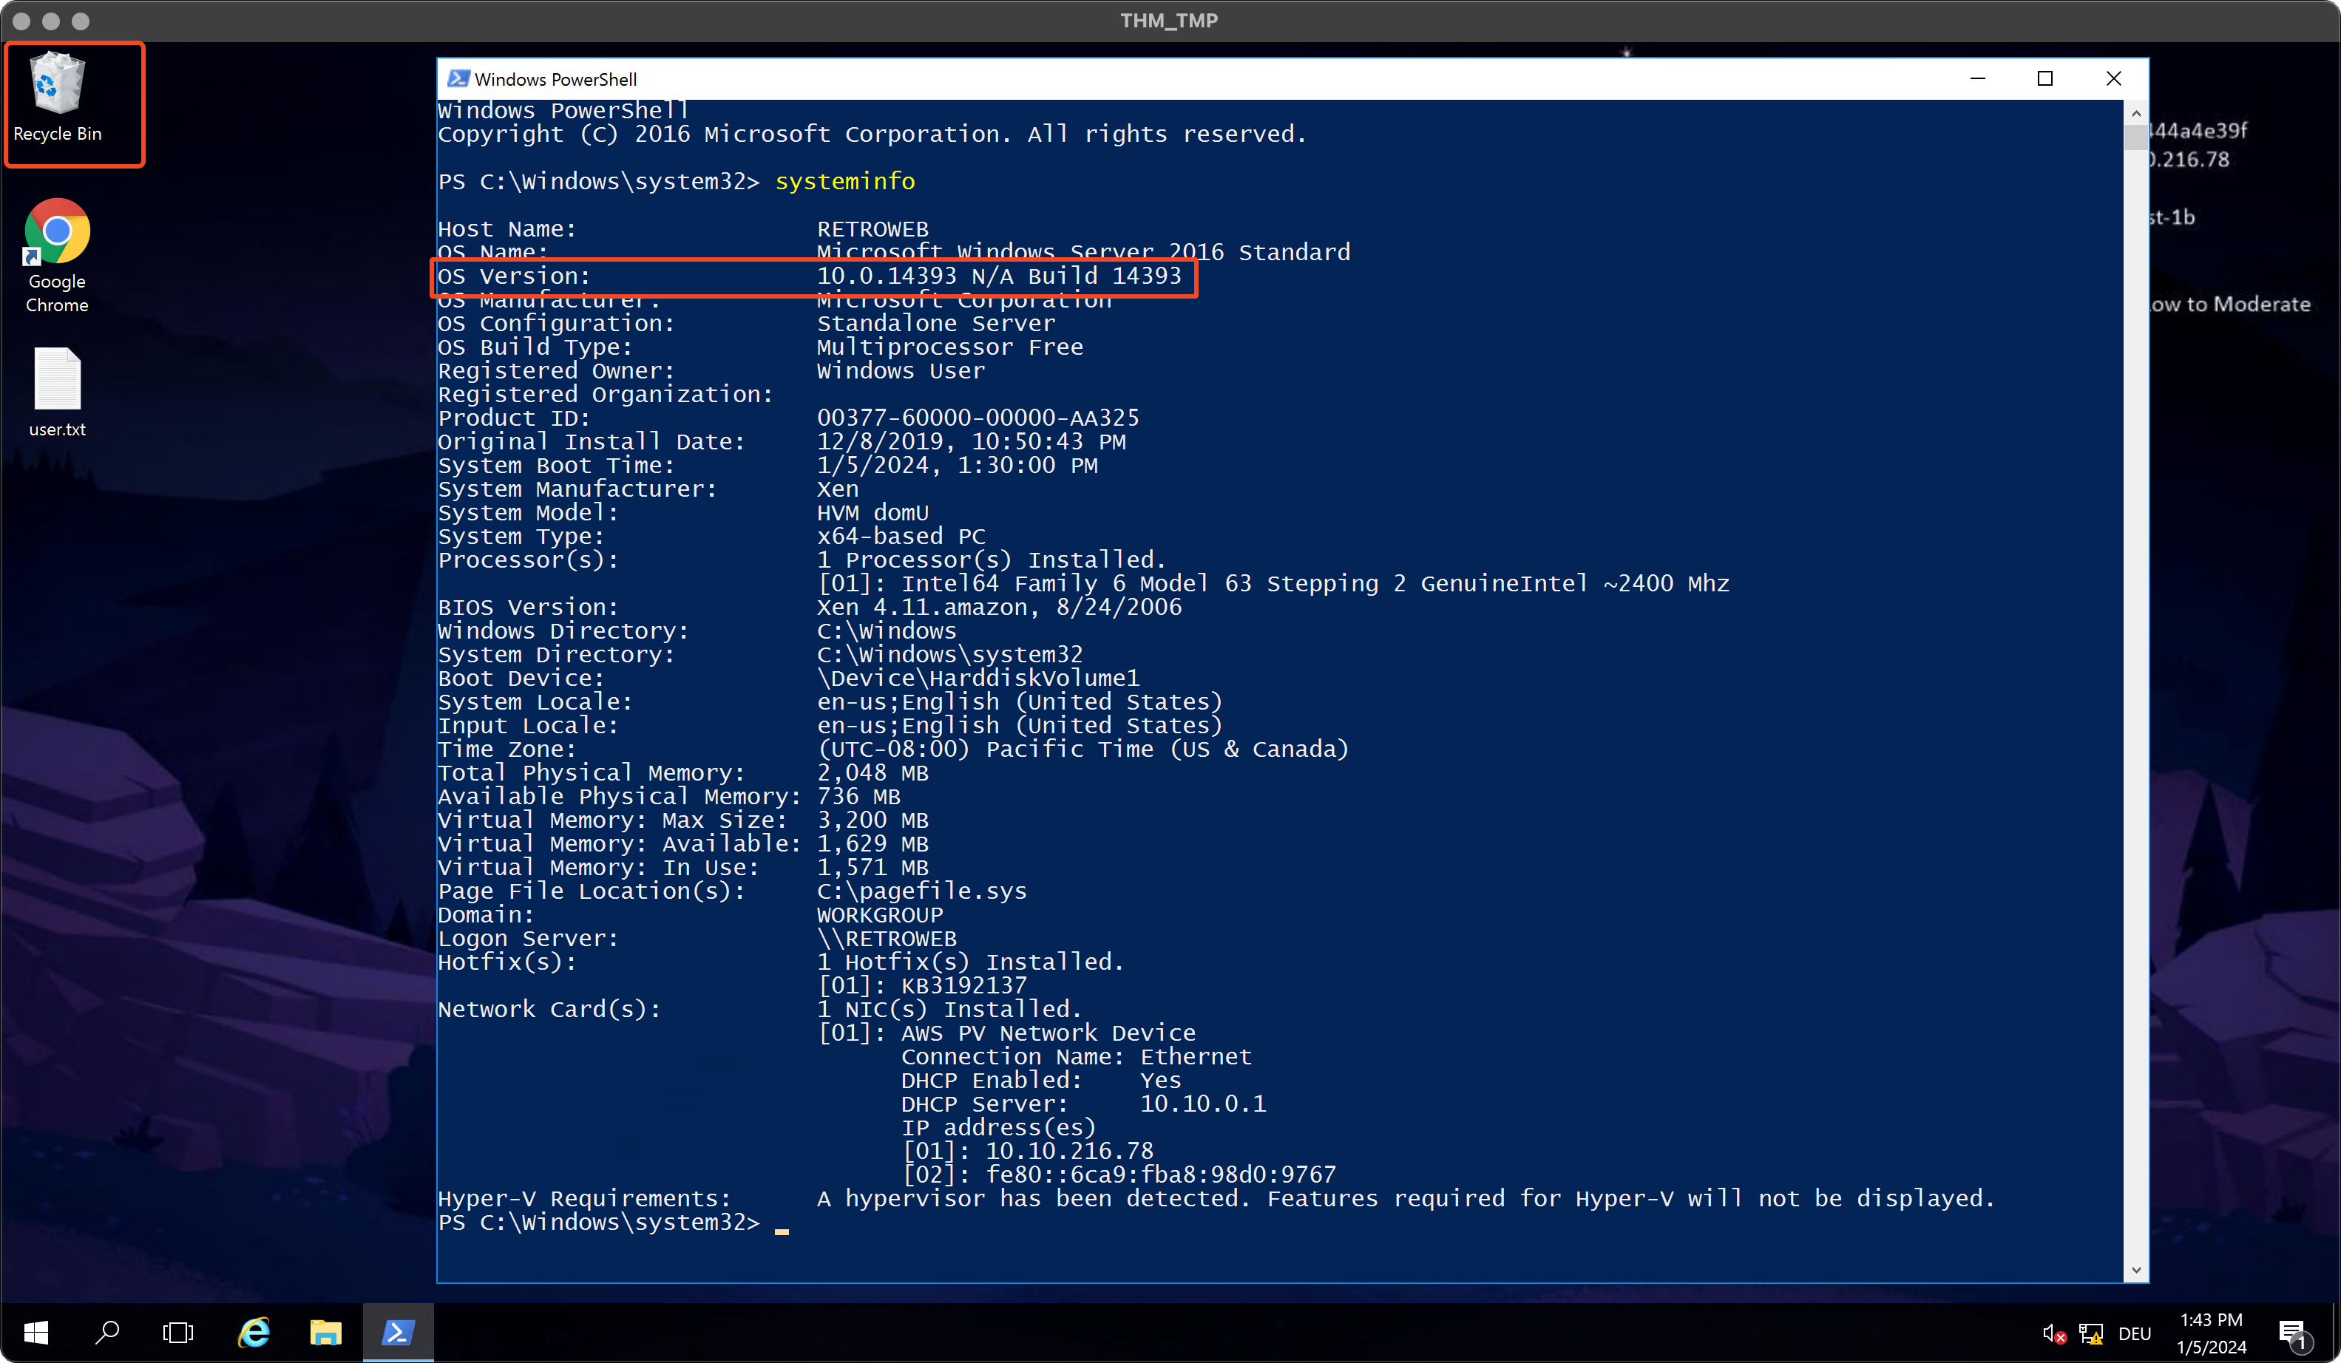Click Logon Server \\RETROWEB value
Image resolution: width=2341 pixels, height=1363 pixels.
887,939
